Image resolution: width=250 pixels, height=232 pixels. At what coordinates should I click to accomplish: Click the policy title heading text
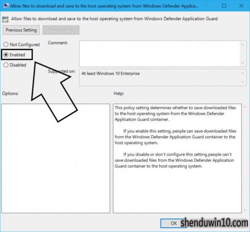pyautogui.click(x=114, y=19)
